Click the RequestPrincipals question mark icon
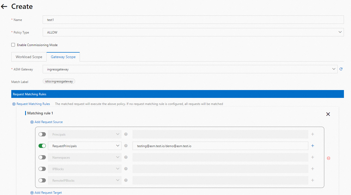 click(126, 146)
